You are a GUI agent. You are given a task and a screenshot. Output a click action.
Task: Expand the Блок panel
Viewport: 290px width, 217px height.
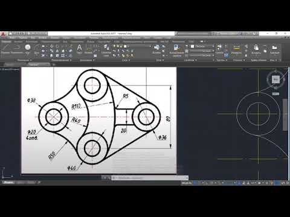[x=160, y=60]
